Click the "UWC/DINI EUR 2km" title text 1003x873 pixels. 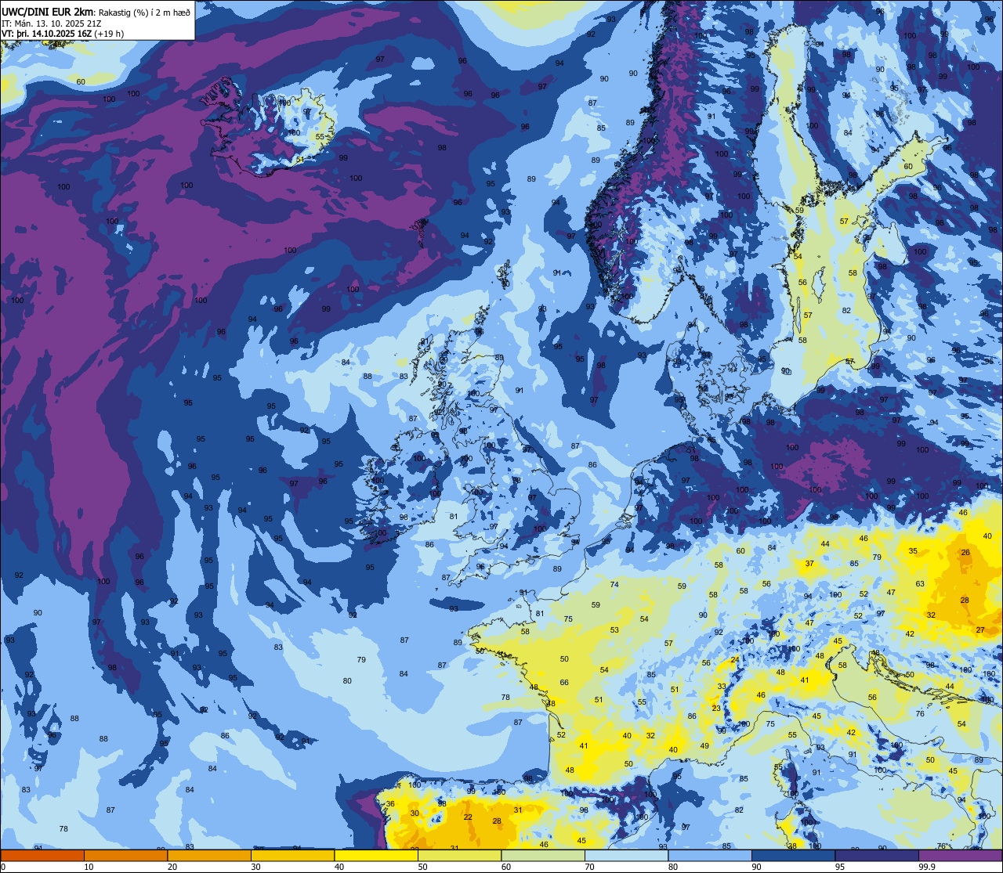[47, 11]
